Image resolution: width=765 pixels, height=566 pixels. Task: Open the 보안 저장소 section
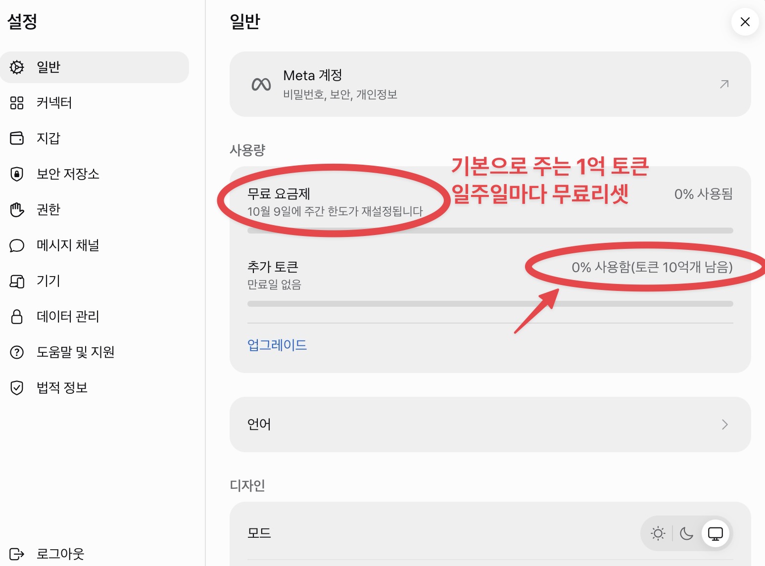(x=95, y=174)
